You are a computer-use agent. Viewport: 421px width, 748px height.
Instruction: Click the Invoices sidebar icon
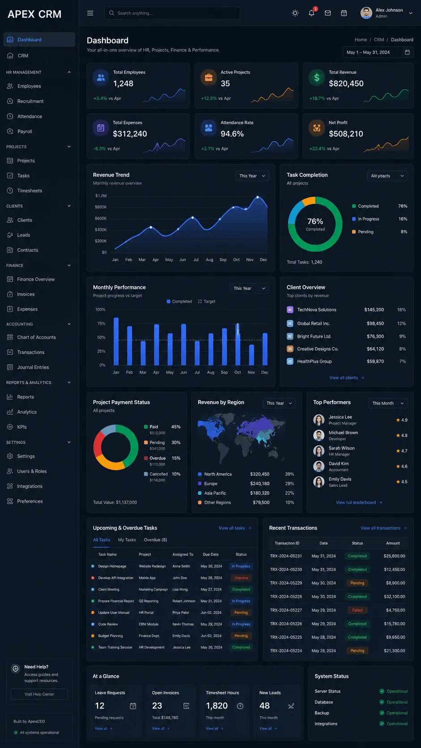point(10,294)
